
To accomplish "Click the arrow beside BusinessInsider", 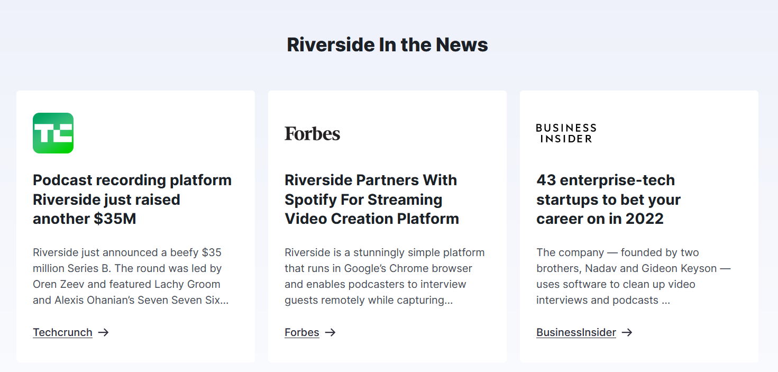I will point(627,332).
